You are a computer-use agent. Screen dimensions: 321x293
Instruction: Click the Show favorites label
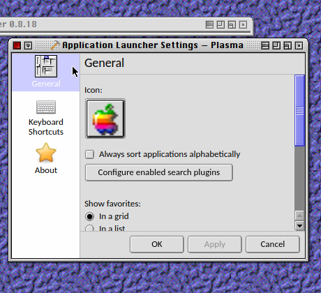coord(112,204)
